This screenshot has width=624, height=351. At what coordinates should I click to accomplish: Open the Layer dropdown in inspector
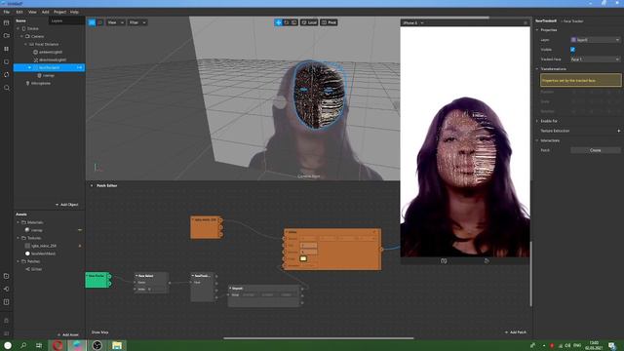(596, 40)
